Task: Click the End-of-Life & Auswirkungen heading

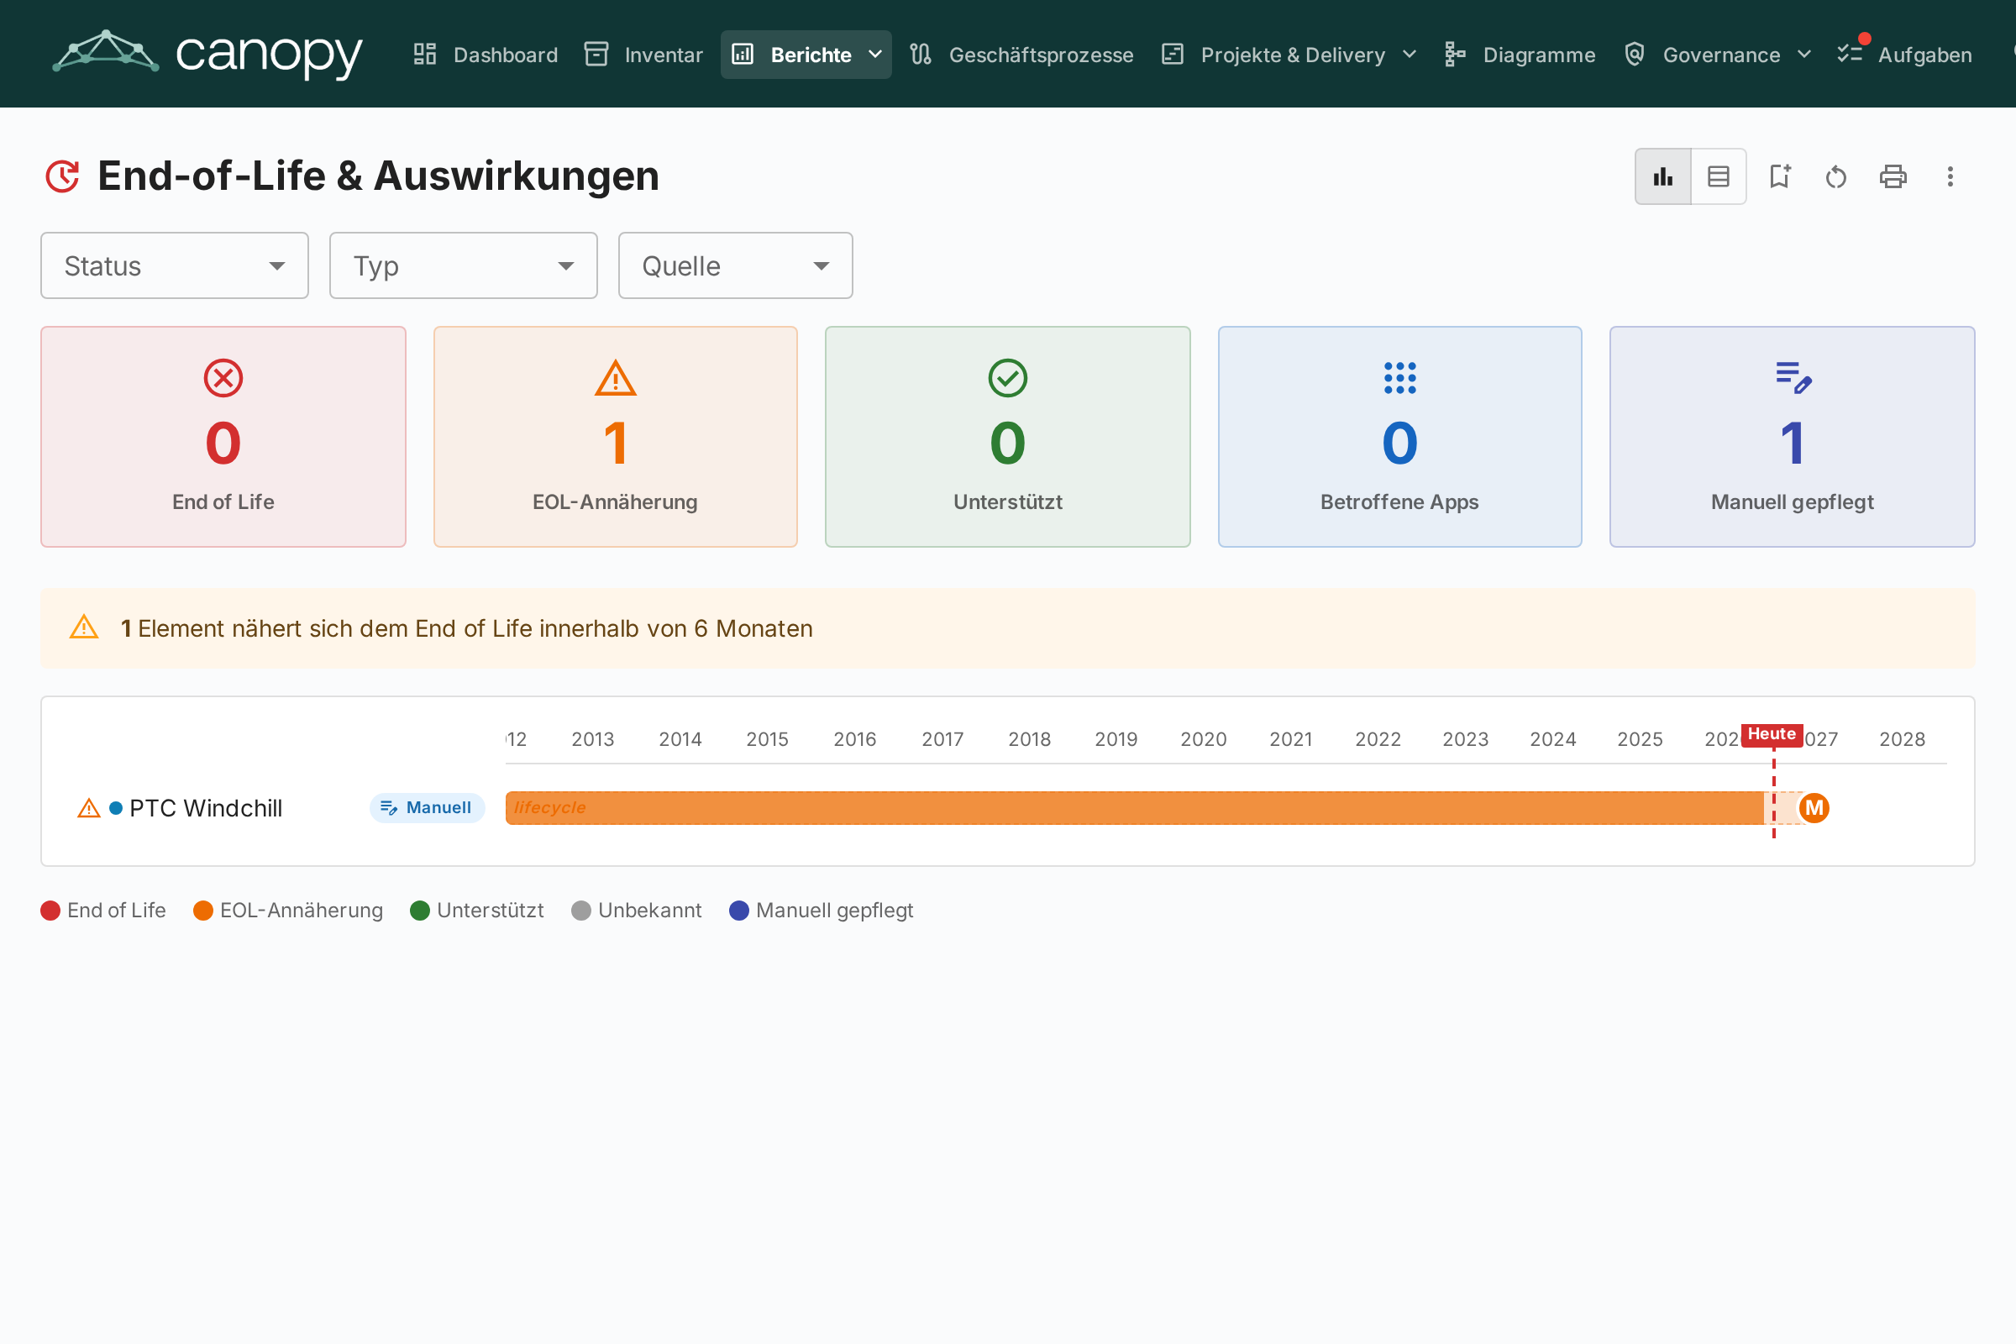Action: point(378,176)
